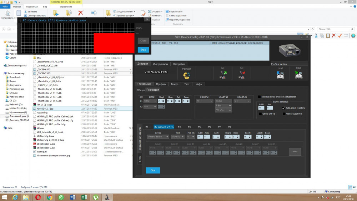Select file zconfig.ini in Explorer
Image resolution: width=357 pixels, height=201 pixels.
pyautogui.click(x=42, y=152)
